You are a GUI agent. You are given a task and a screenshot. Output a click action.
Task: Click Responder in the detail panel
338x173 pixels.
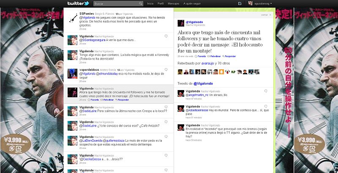[x=230, y=56]
